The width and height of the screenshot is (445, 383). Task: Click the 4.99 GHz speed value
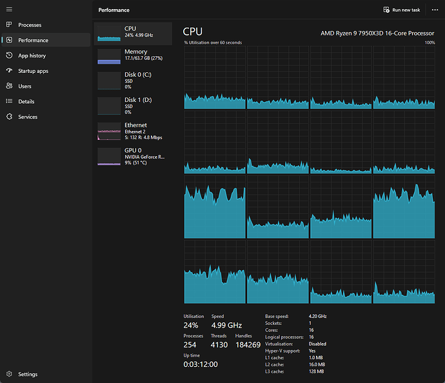pyautogui.click(x=226, y=325)
